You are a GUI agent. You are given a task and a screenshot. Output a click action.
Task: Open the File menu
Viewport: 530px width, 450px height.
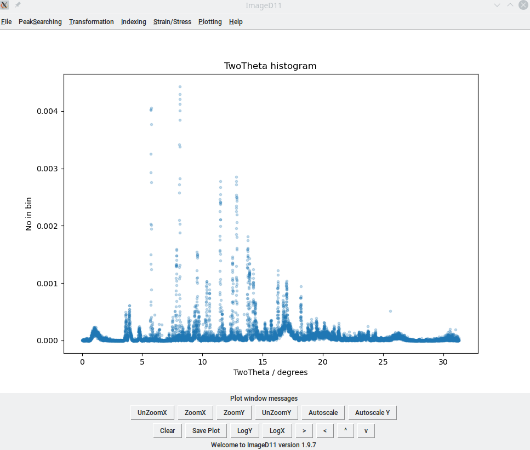click(6, 22)
